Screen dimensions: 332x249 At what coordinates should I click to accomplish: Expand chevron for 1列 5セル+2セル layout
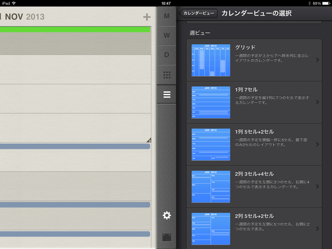pos(317,144)
